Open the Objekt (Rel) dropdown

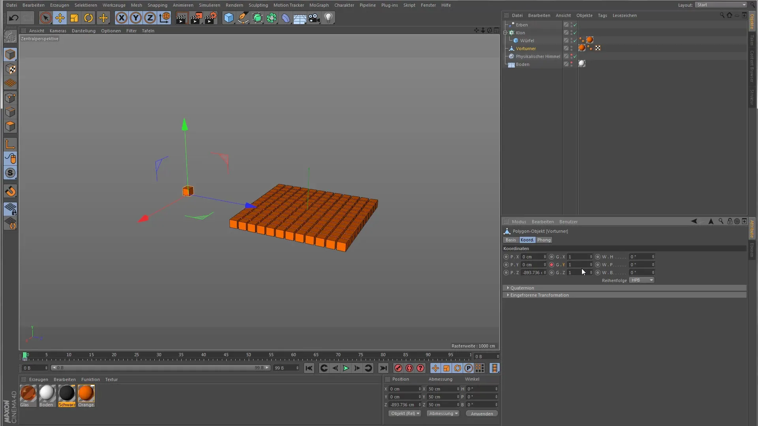[405, 413]
